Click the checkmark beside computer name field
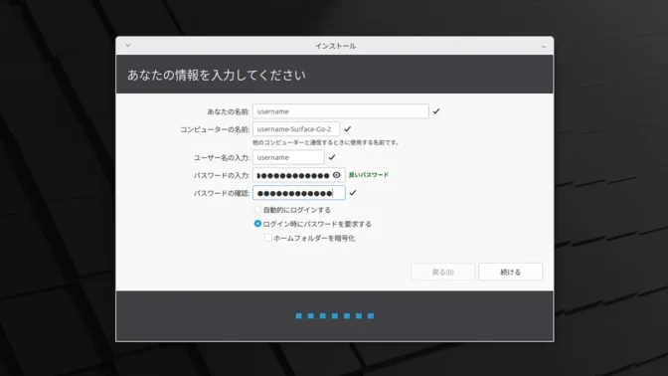668x376 pixels. click(x=348, y=129)
